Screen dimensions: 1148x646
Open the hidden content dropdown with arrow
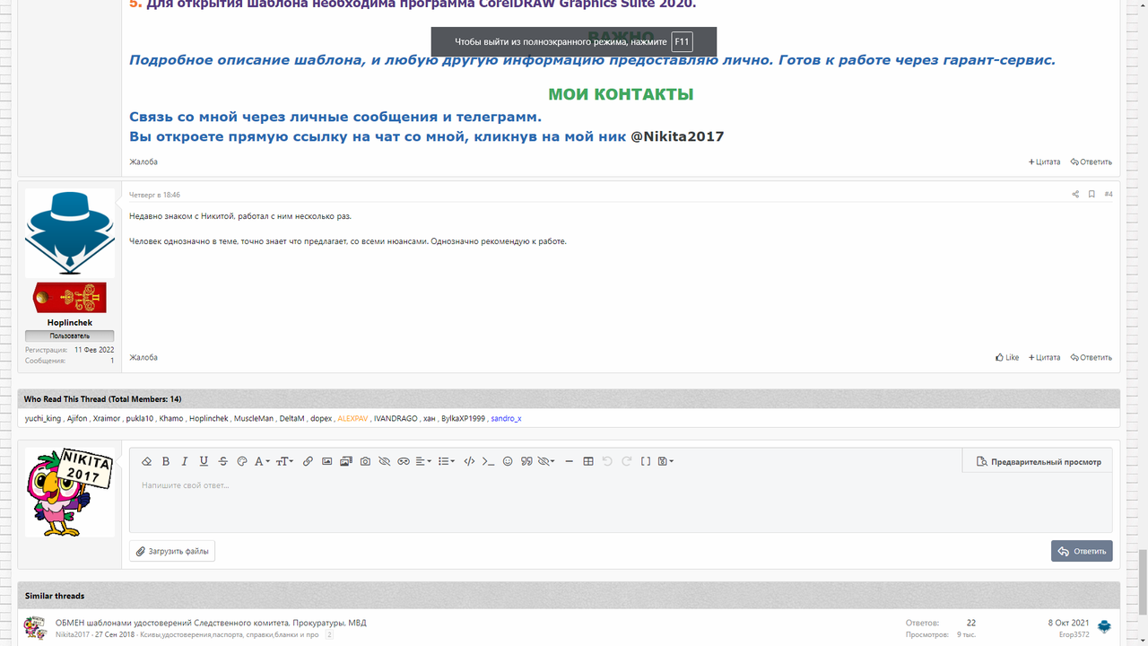tap(546, 461)
